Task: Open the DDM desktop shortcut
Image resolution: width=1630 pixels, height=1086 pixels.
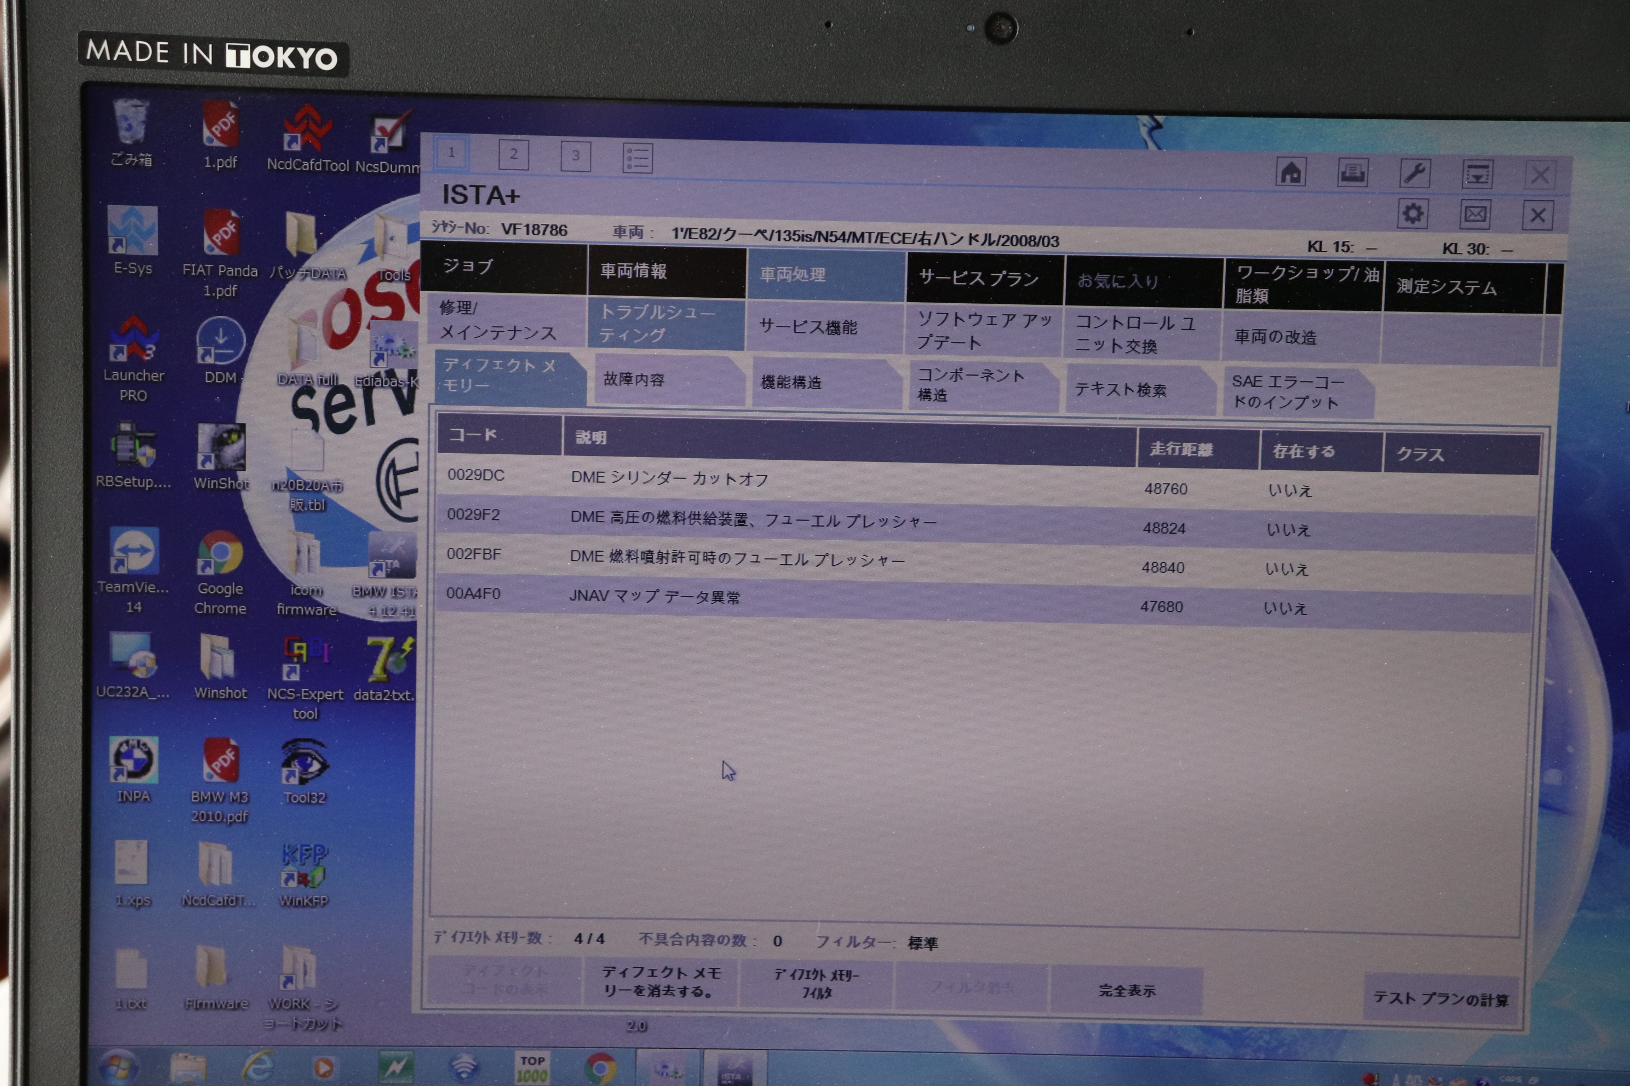Action: coord(220,350)
